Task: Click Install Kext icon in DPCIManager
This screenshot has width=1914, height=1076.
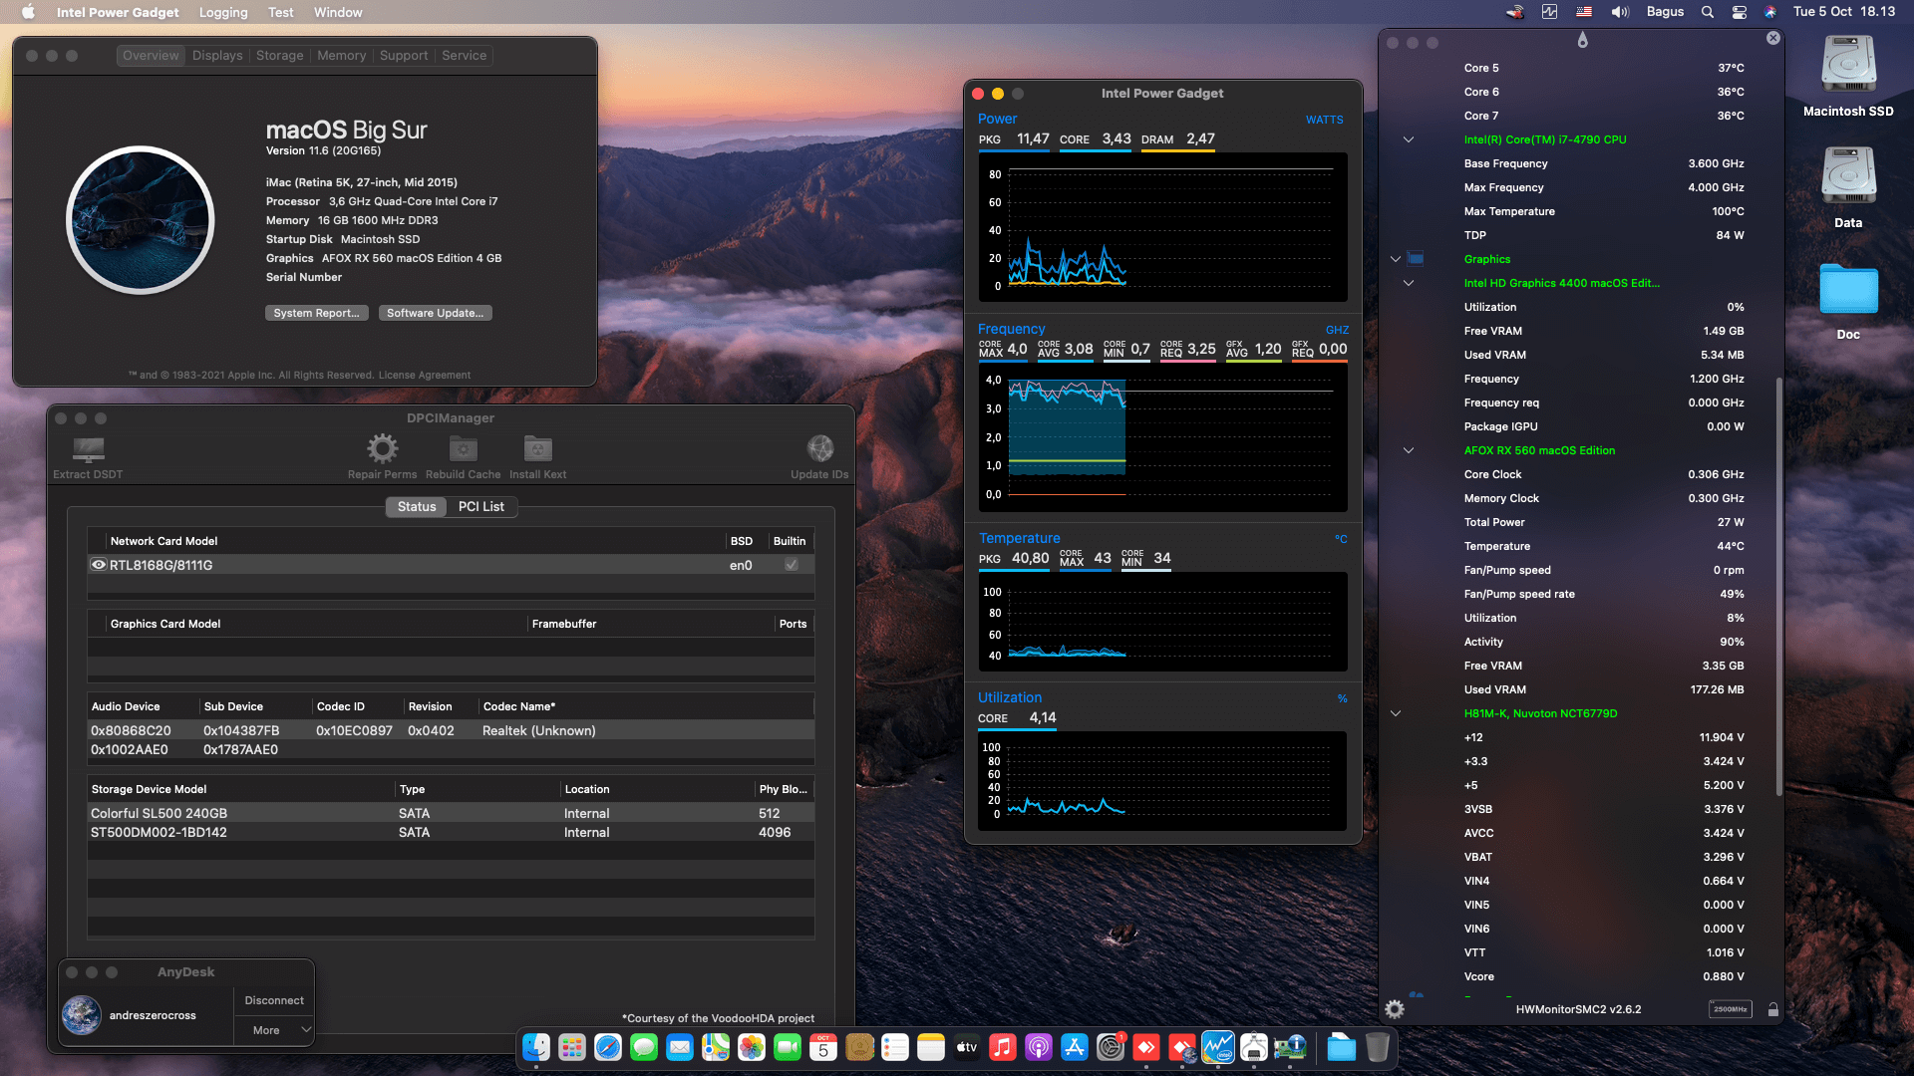Action: [x=538, y=449]
